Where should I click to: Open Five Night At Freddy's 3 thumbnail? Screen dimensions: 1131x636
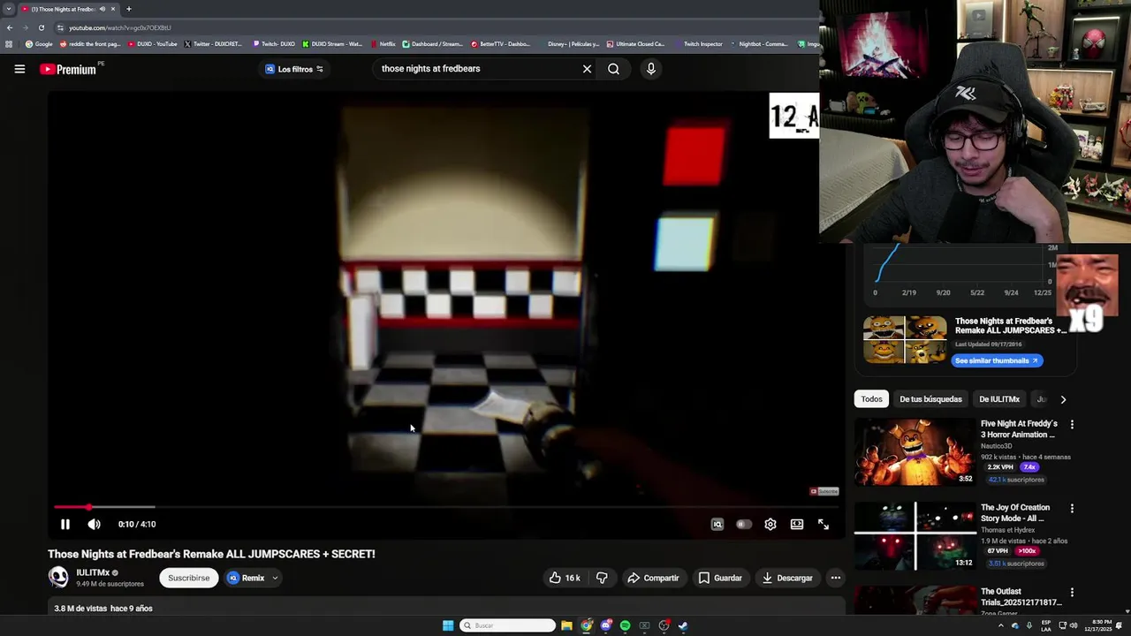pyautogui.click(x=914, y=451)
